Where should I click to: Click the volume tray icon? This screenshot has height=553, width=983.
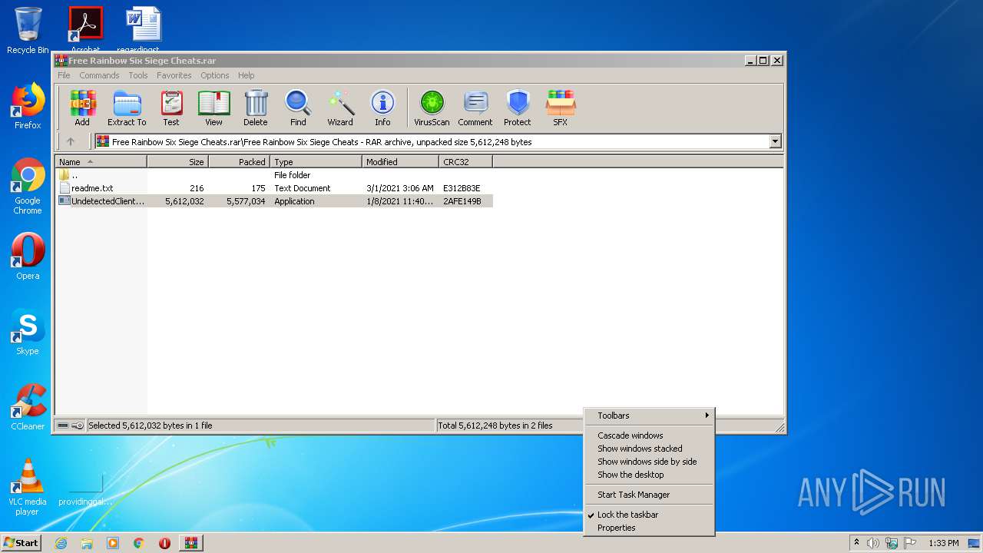[873, 543]
